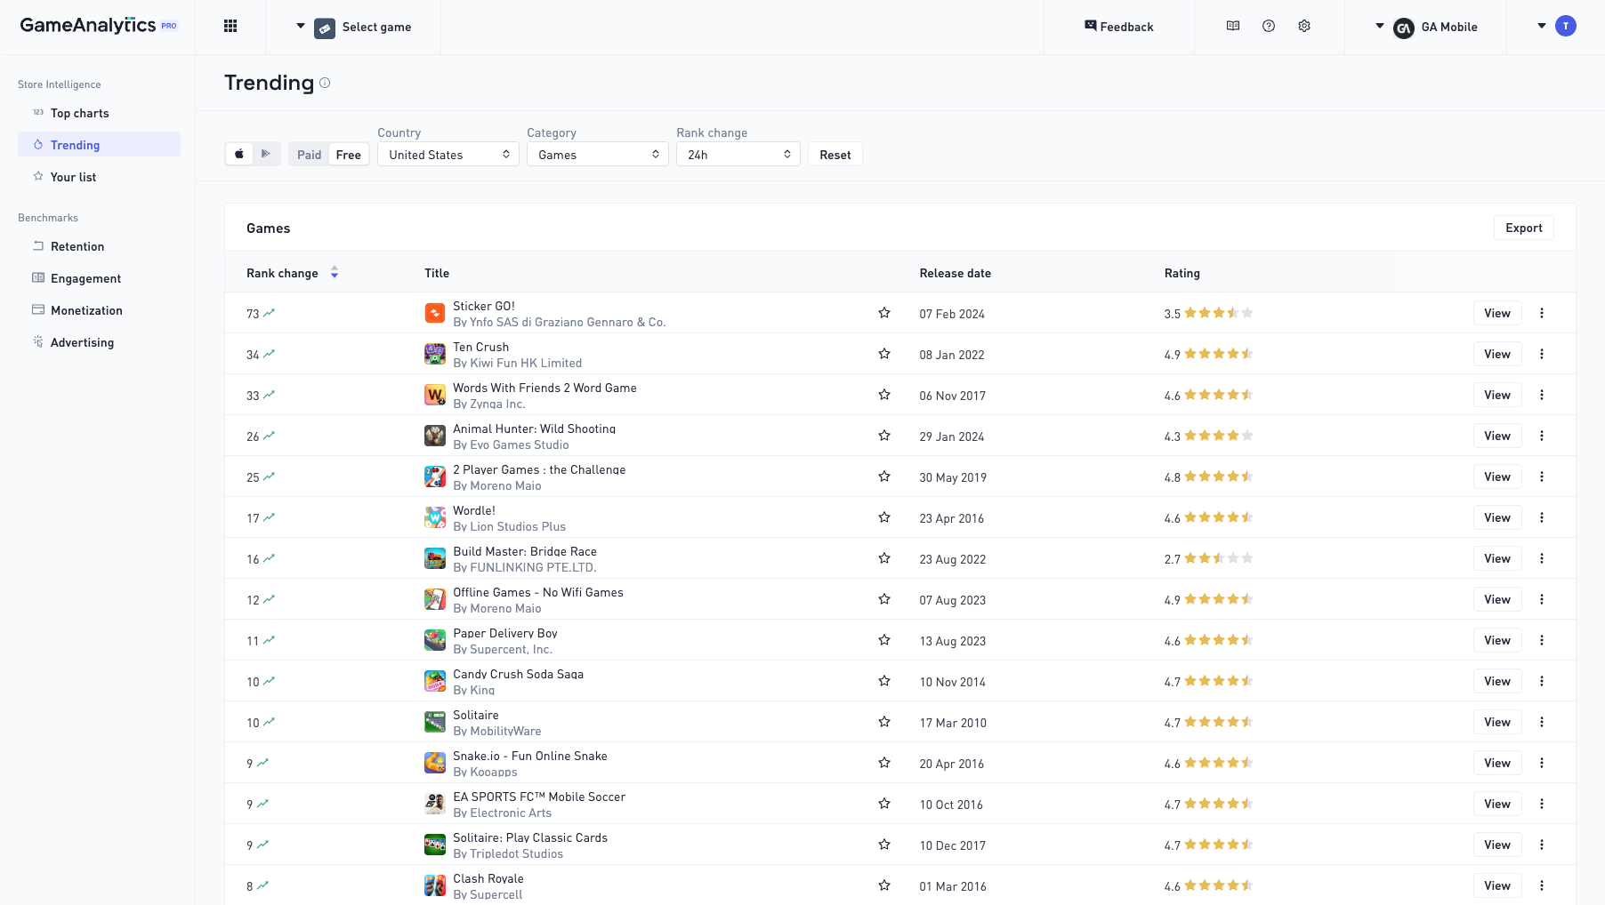Open the Category dropdown Games
The height and width of the screenshot is (905, 1605).
(x=598, y=155)
